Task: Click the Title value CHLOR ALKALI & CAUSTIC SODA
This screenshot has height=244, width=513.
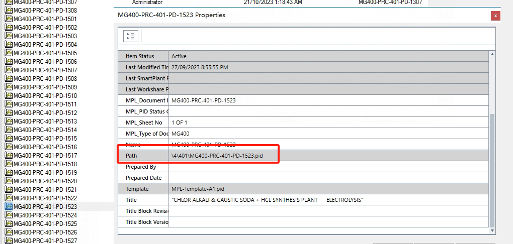Action: point(267,200)
